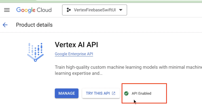This screenshot has width=202, height=112.
Task: Click the Vertex AI API heading
Action: (x=76, y=45)
